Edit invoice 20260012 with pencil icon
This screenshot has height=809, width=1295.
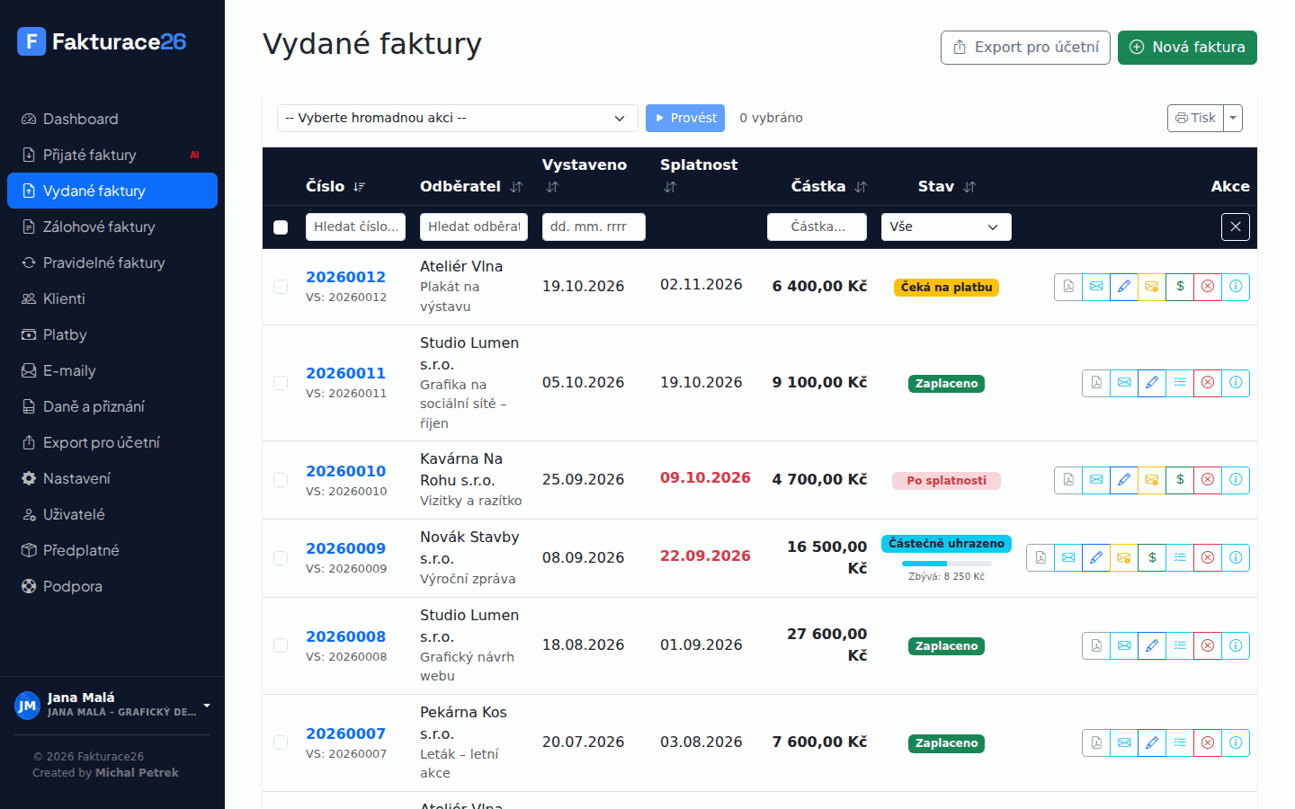[x=1124, y=287]
